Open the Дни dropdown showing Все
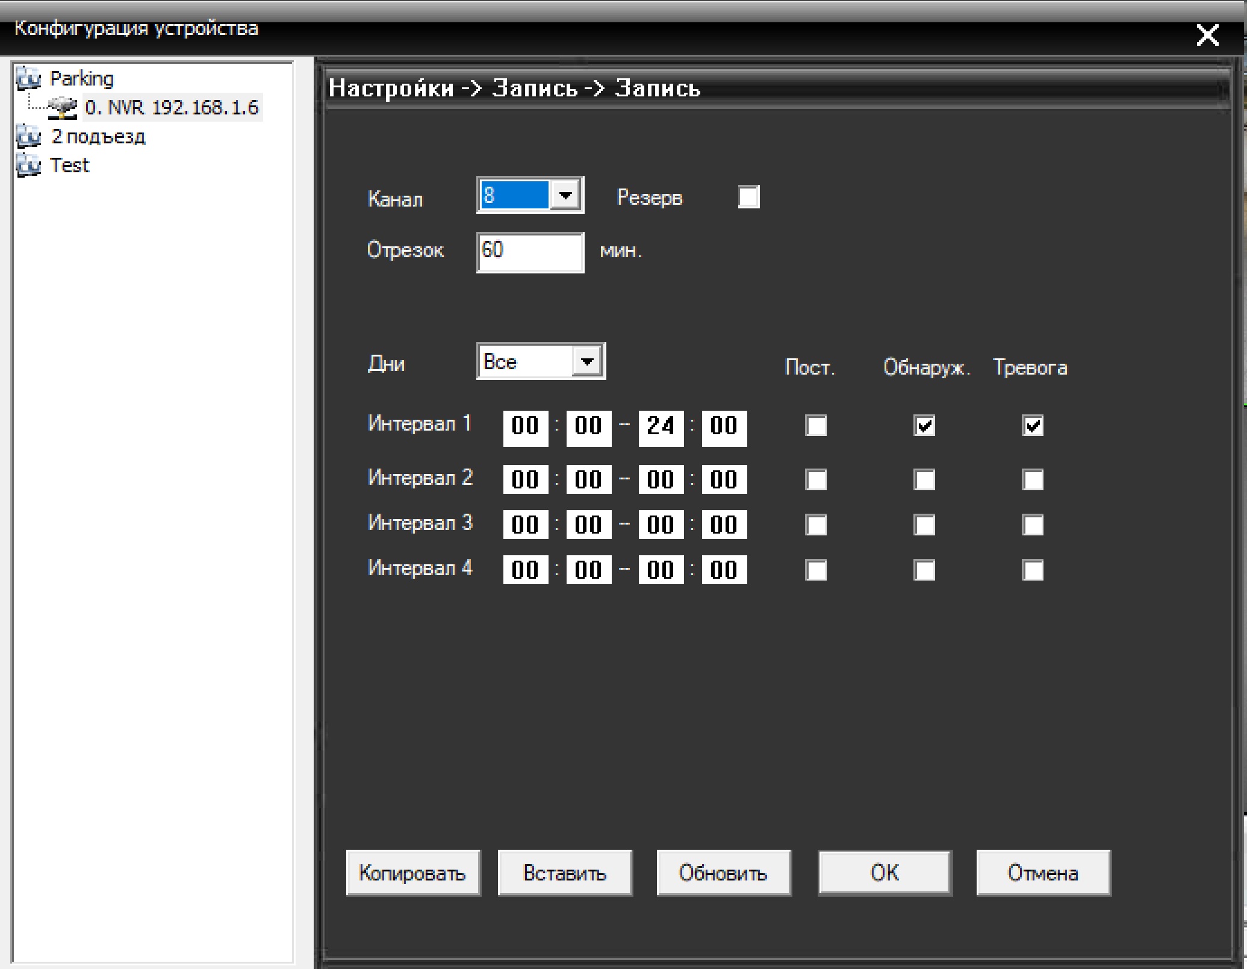Screen dimensions: 1247x969 (587, 361)
